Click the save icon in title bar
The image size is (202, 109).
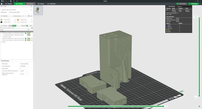click(11, 1)
